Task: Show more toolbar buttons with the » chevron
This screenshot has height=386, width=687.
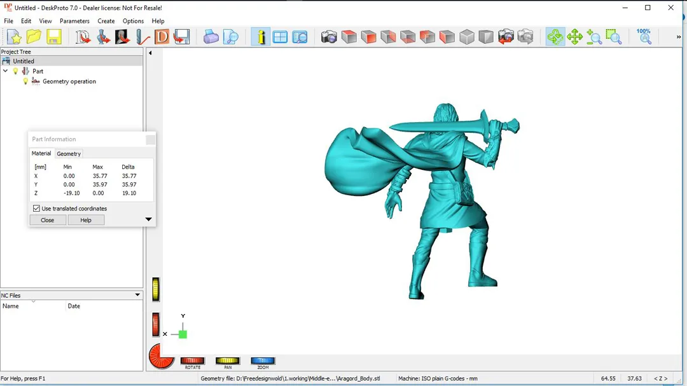Action: click(x=679, y=38)
